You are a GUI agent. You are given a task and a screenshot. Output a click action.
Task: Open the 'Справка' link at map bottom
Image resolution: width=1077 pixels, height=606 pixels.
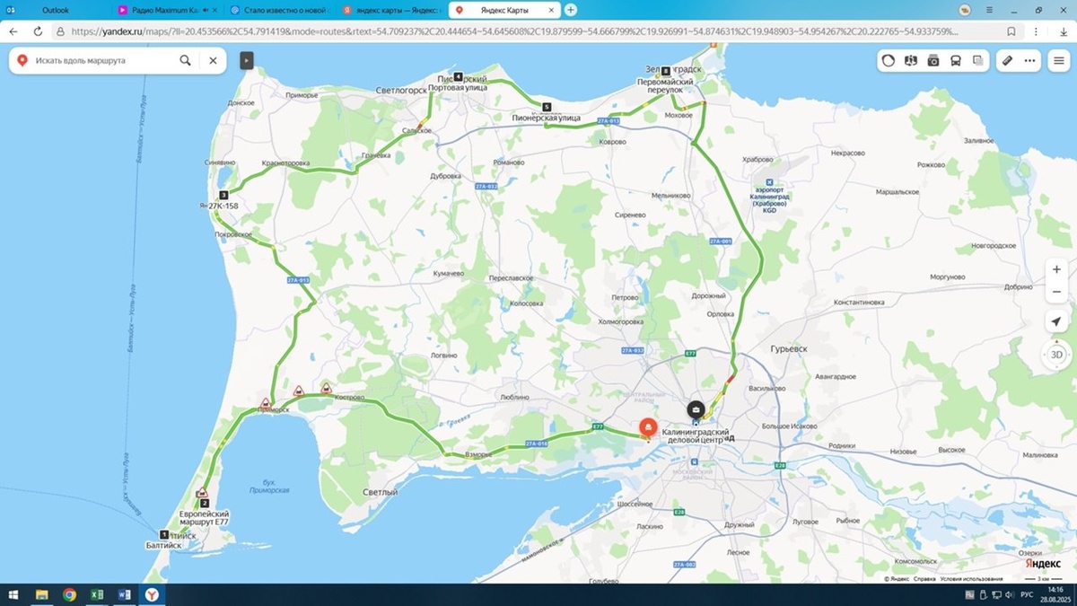click(x=924, y=579)
